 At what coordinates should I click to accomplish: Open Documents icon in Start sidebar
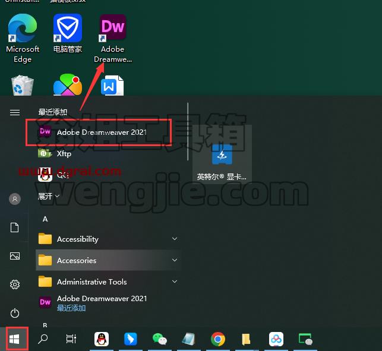click(15, 227)
